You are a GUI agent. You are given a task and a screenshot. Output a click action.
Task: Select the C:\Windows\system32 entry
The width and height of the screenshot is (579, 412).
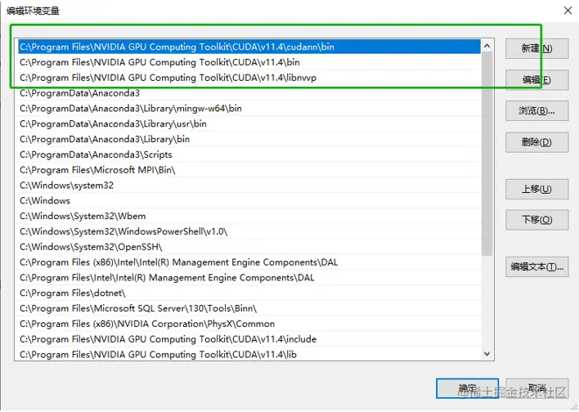[249, 186]
